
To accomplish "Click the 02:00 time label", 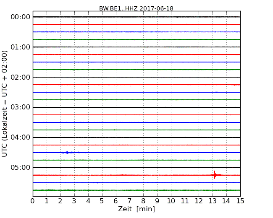I will (x=21, y=77).
